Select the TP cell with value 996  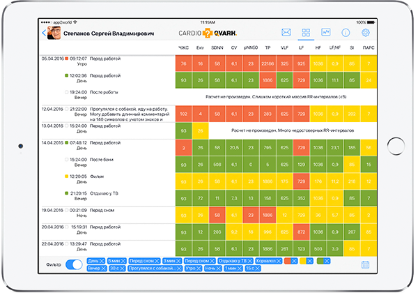268,232
